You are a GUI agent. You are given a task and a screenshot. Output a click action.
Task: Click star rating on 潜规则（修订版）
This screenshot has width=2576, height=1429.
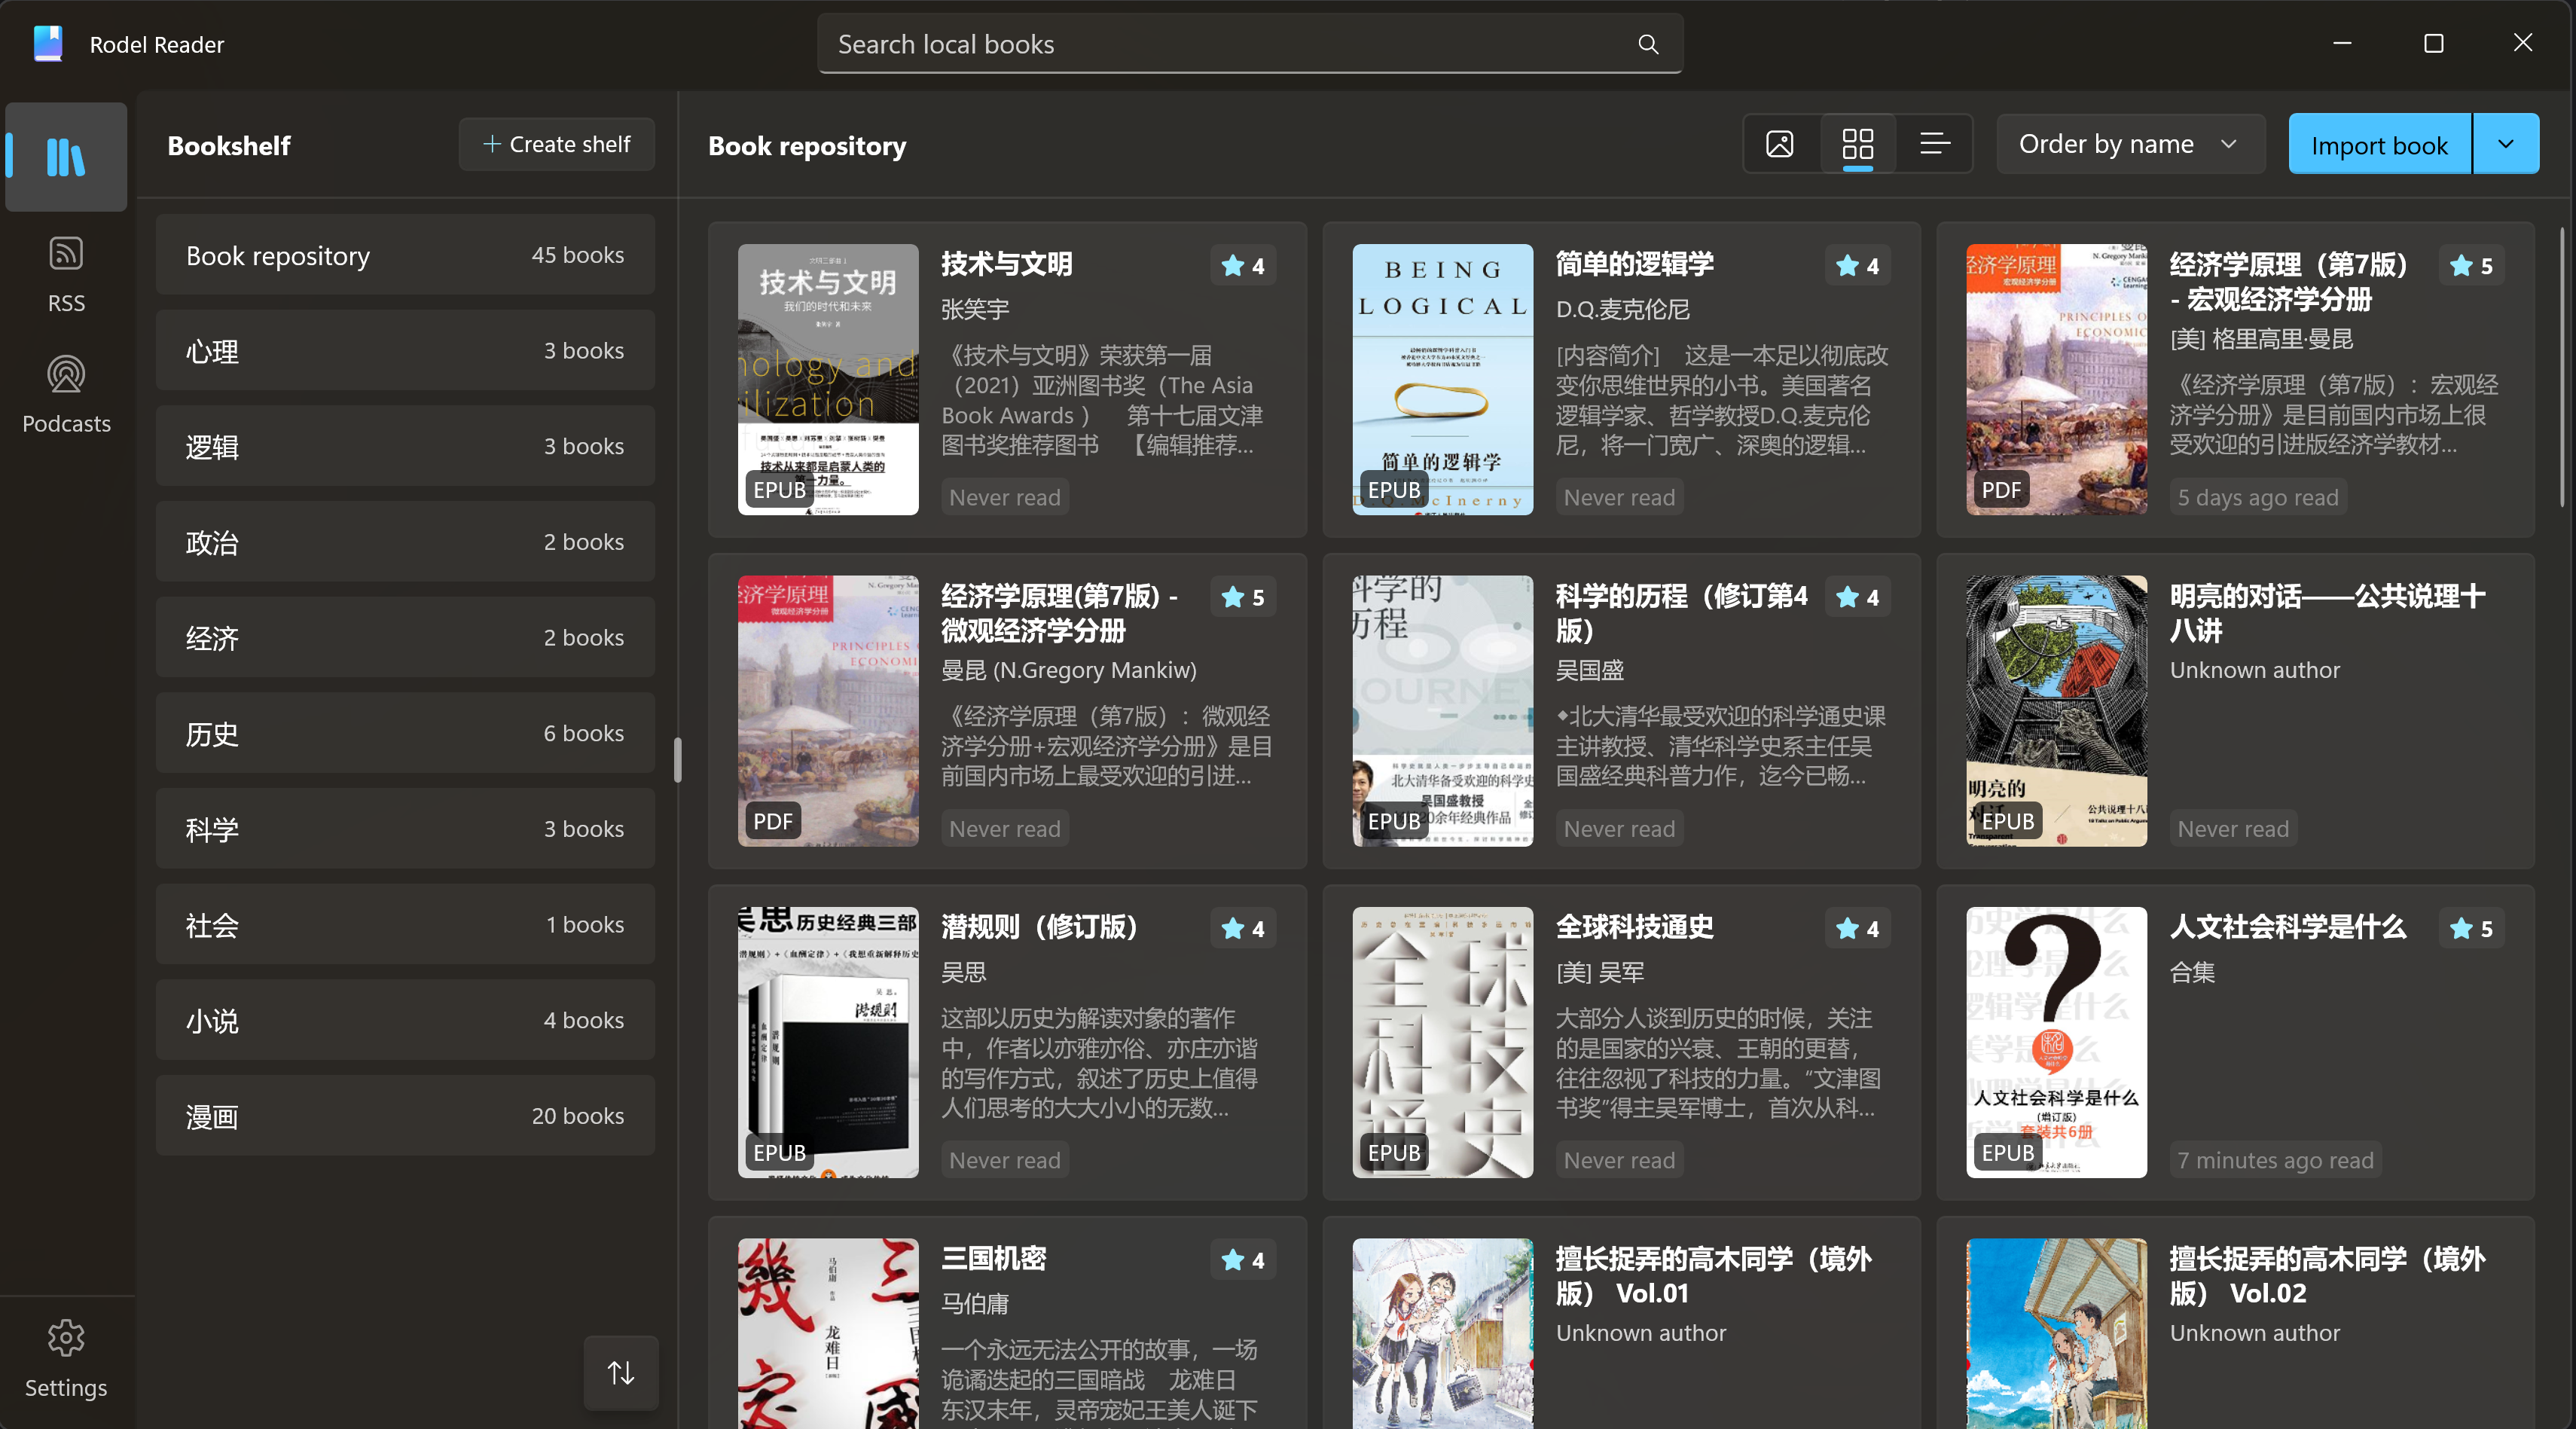(x=1243, y=929)
